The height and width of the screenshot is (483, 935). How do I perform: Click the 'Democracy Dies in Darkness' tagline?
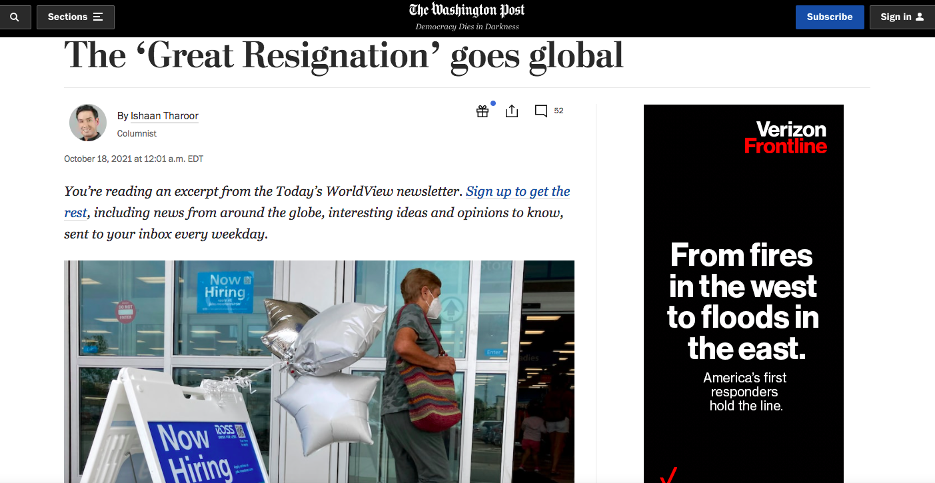[467, 27]
